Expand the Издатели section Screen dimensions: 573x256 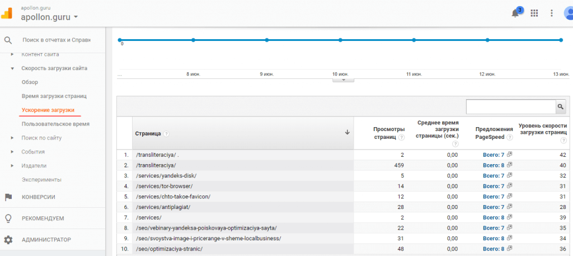pyautogui.click(x=12, y=166)
